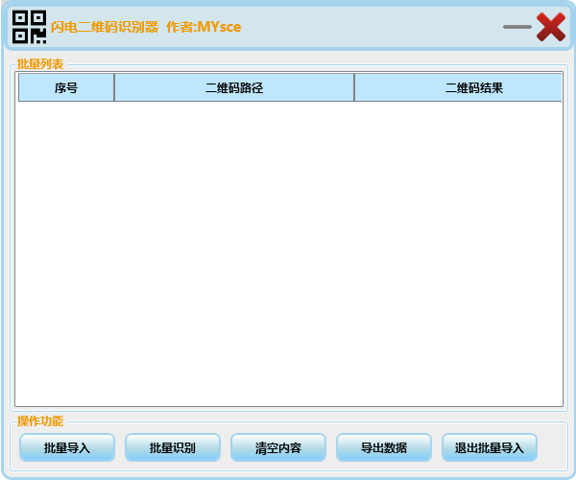The image size is (576, 480).
Task: Minimize the window with the dash icon
Action: point(516,27)
